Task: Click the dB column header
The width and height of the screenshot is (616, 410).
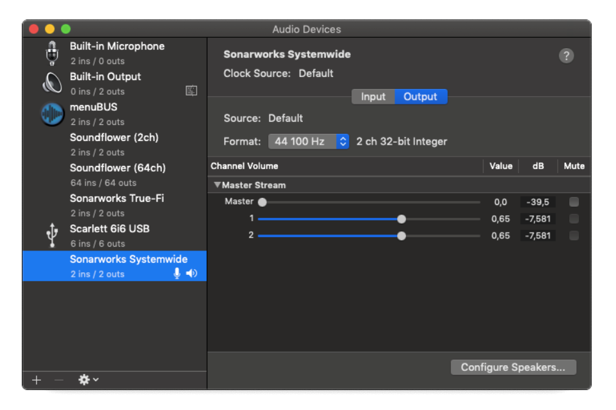Action: [x=539, y=167]
